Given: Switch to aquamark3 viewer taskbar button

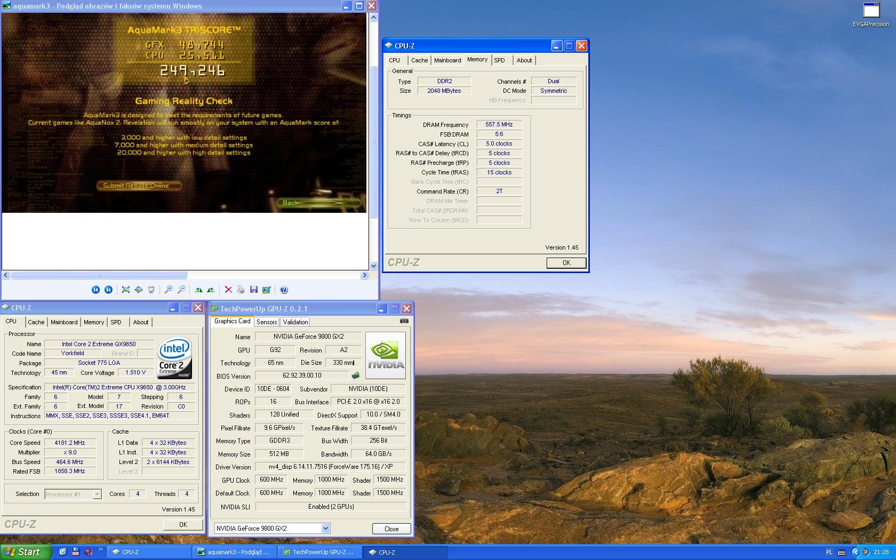Looking at the screenshot, I should [234, 552].
